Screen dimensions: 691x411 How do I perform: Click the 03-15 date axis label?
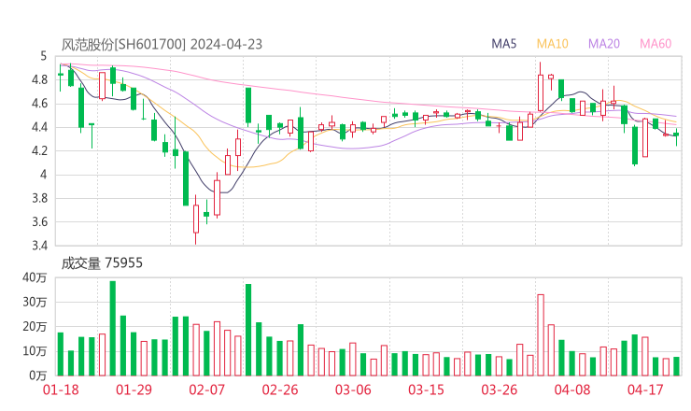[x=427, y=390]
